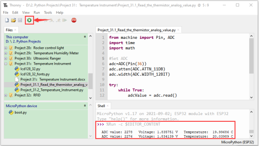Expand Project 32: RFID folder
Viewport: 259px width, 146px height.
click(6, 95)
